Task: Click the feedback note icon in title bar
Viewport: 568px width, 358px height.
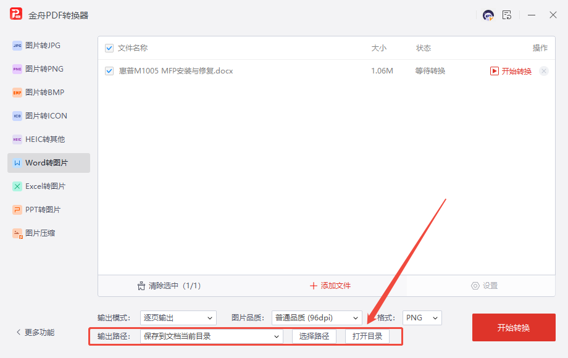Action: pyautogui.click(x=507, y=15)
